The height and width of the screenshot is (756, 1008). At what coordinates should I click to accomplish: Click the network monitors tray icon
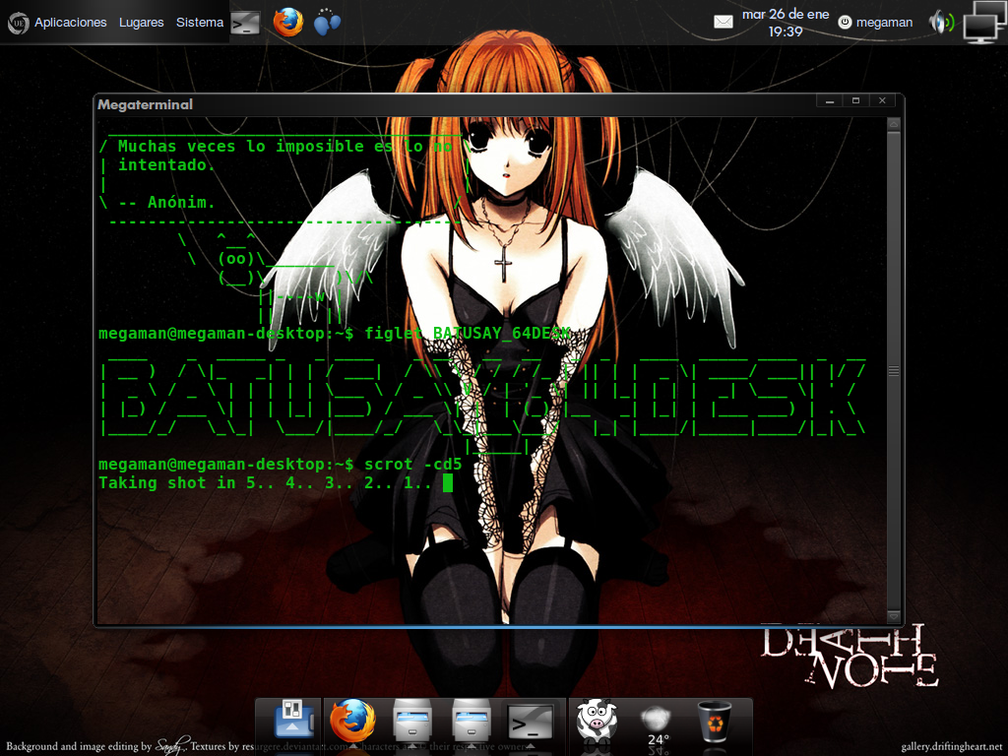click(x=983, y=23)
